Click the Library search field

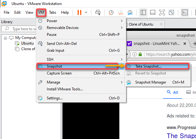[19, 29]
